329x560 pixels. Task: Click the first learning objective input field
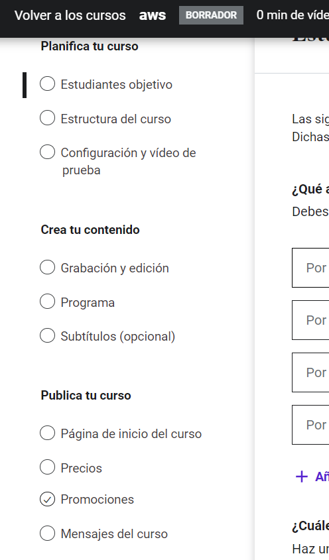point(310,268)
